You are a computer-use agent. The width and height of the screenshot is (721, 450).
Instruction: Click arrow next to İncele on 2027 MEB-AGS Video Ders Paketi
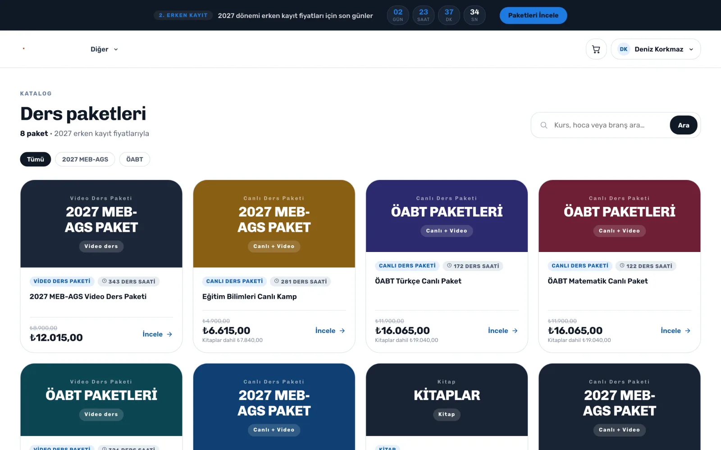(x=169, y=334)
